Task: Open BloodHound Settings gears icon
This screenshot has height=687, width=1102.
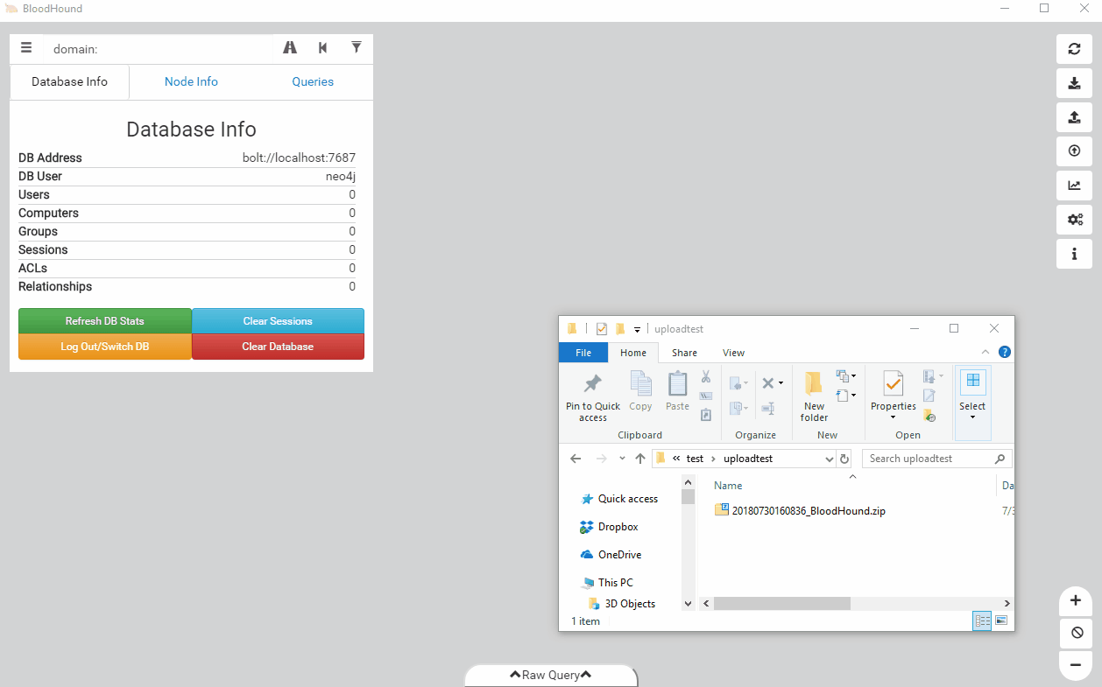Action: tap(1074, 220)
